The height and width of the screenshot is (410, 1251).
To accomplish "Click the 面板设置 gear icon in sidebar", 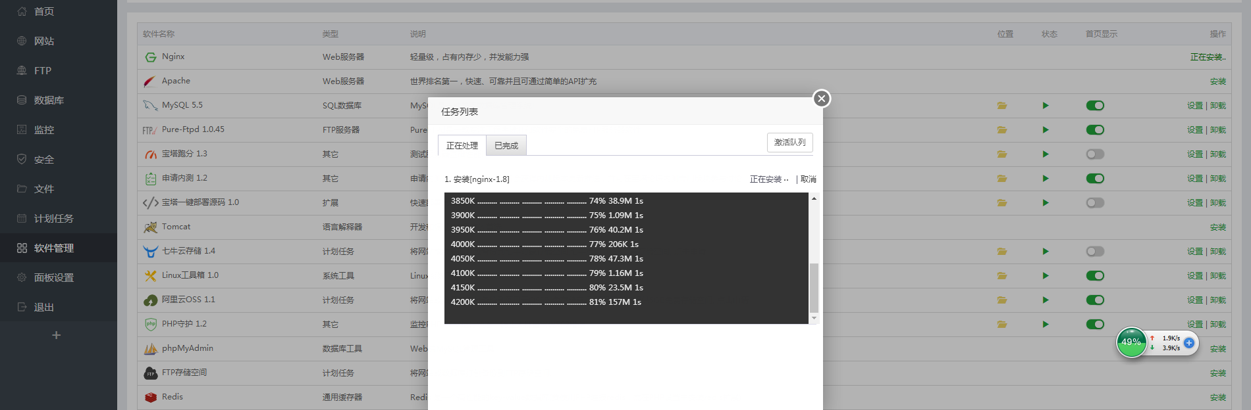I will (22, 277).
